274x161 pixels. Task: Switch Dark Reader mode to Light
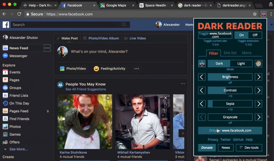(x=241, y=64)
